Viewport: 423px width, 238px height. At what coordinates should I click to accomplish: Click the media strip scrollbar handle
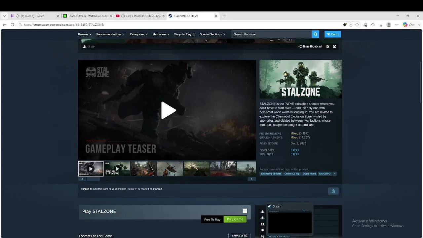tap(93, 179)
